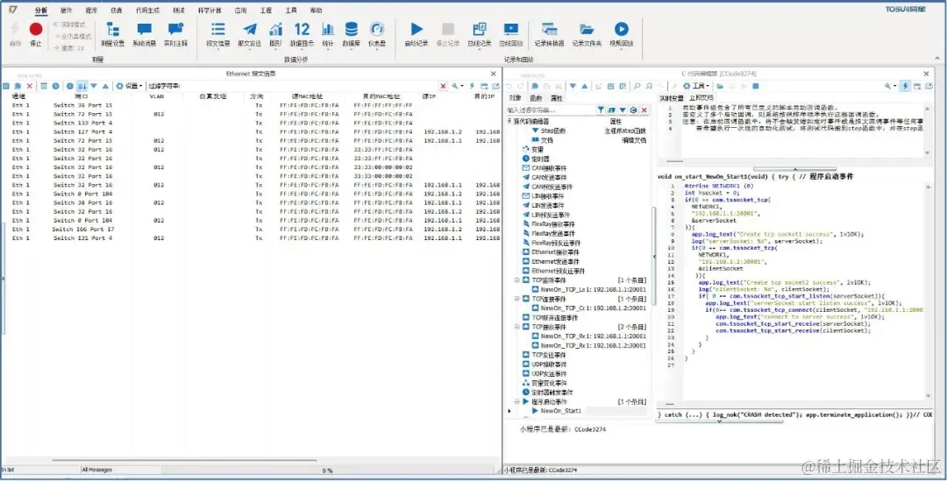The width and height of the screenshot is (947, 481).
Task: Select the NewOn_Start1 tree item
Action: [561, 411]
